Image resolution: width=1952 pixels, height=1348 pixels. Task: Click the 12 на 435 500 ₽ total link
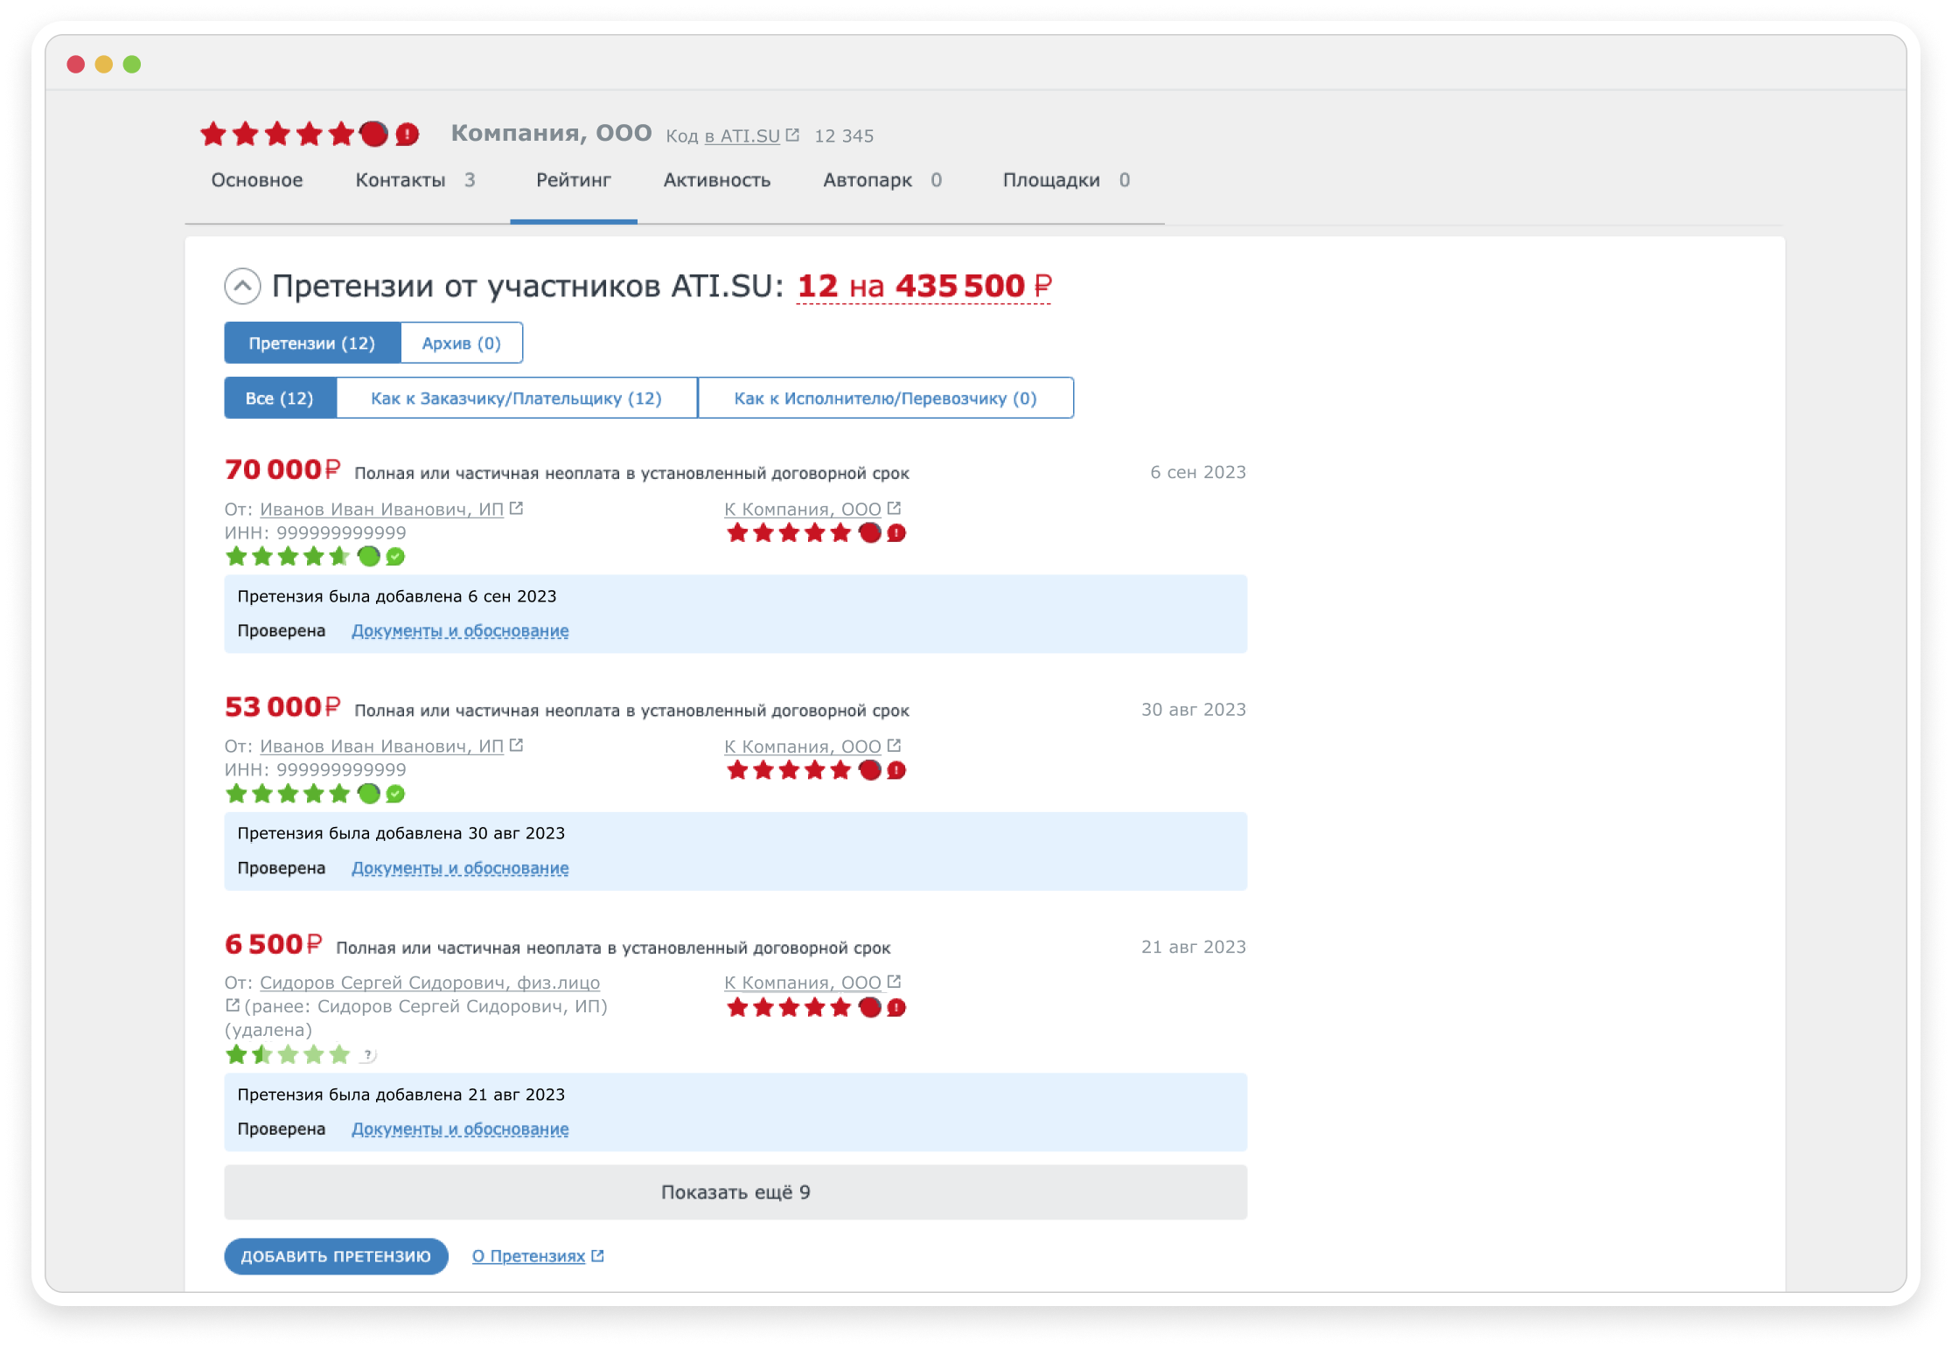pos(924,286)
